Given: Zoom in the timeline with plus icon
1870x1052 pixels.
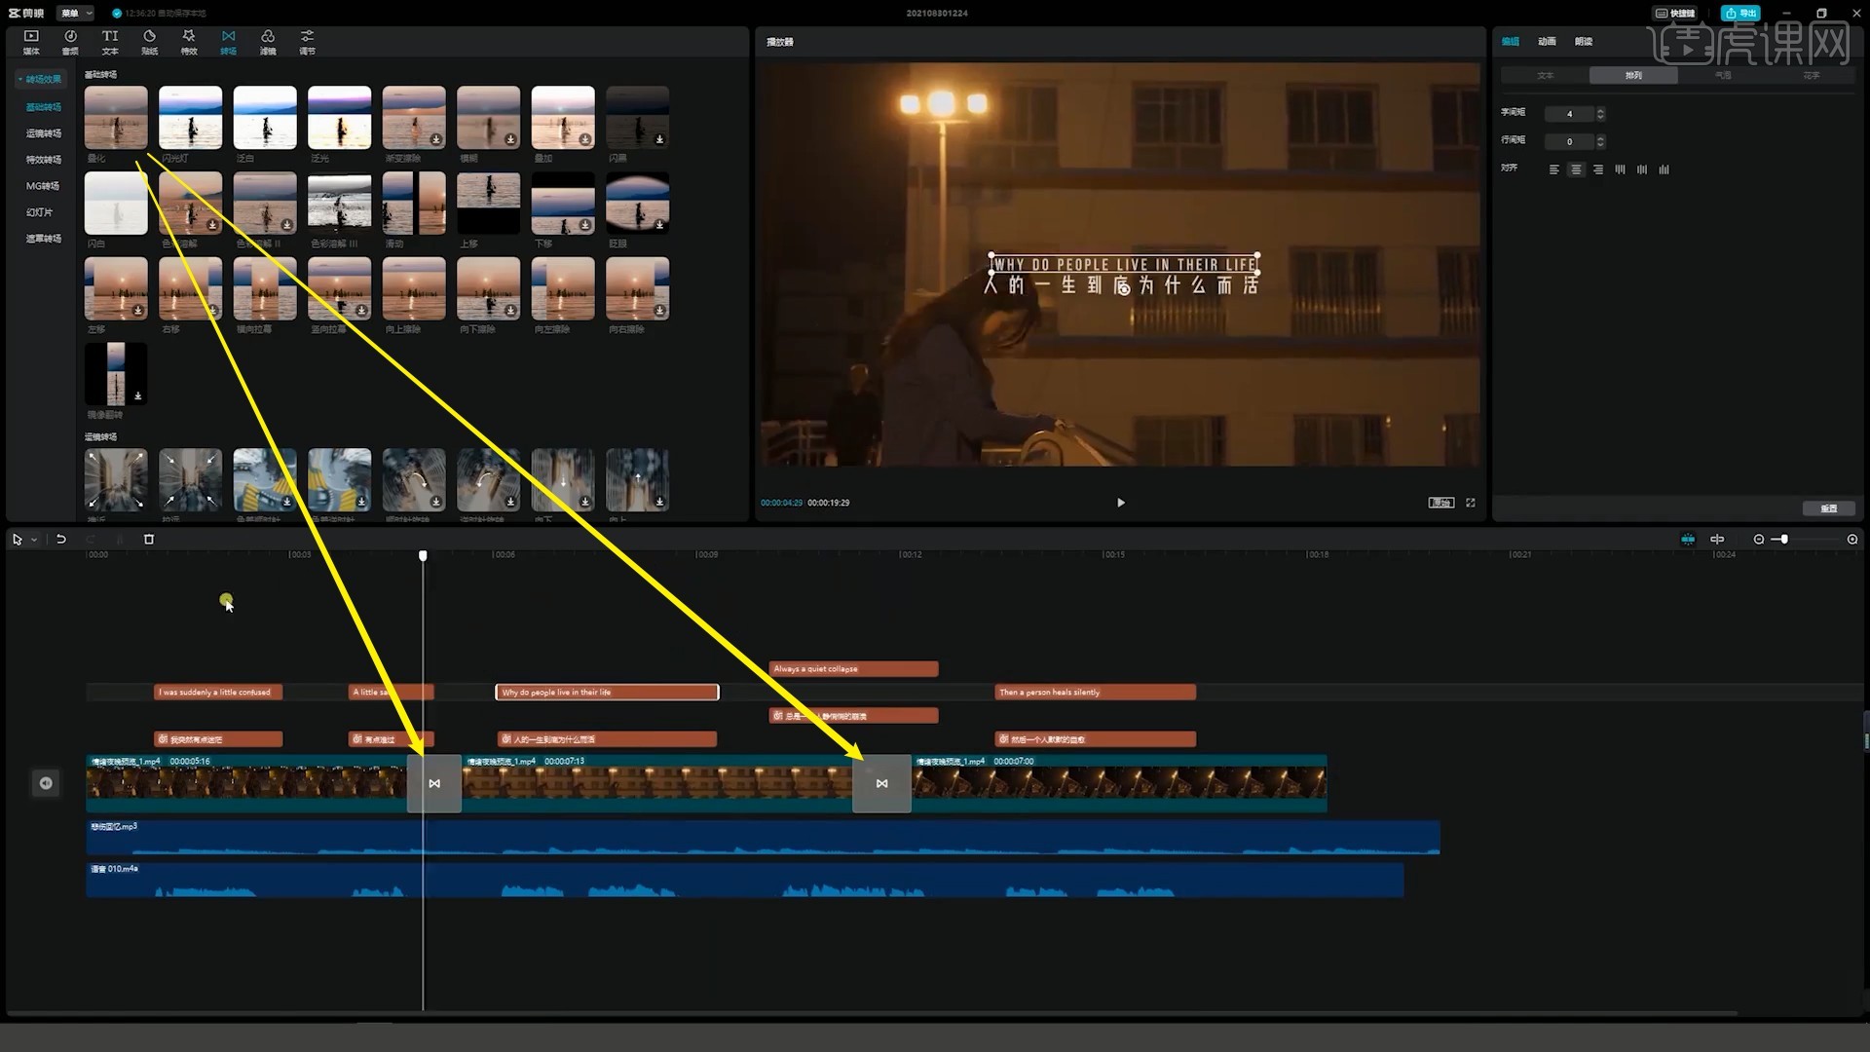Looking at the screenshot, I should pos(1852,539).
